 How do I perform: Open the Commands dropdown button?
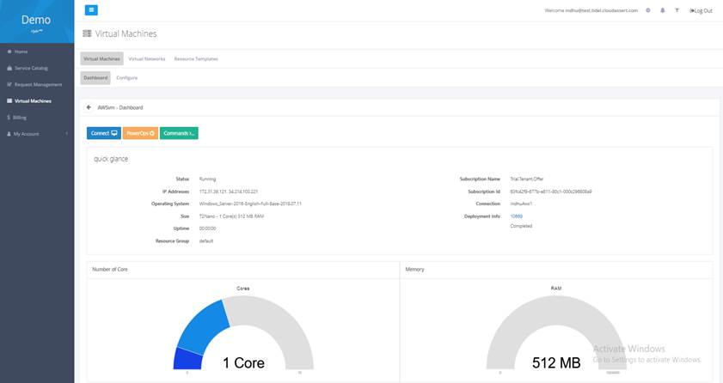click(179, 133)
